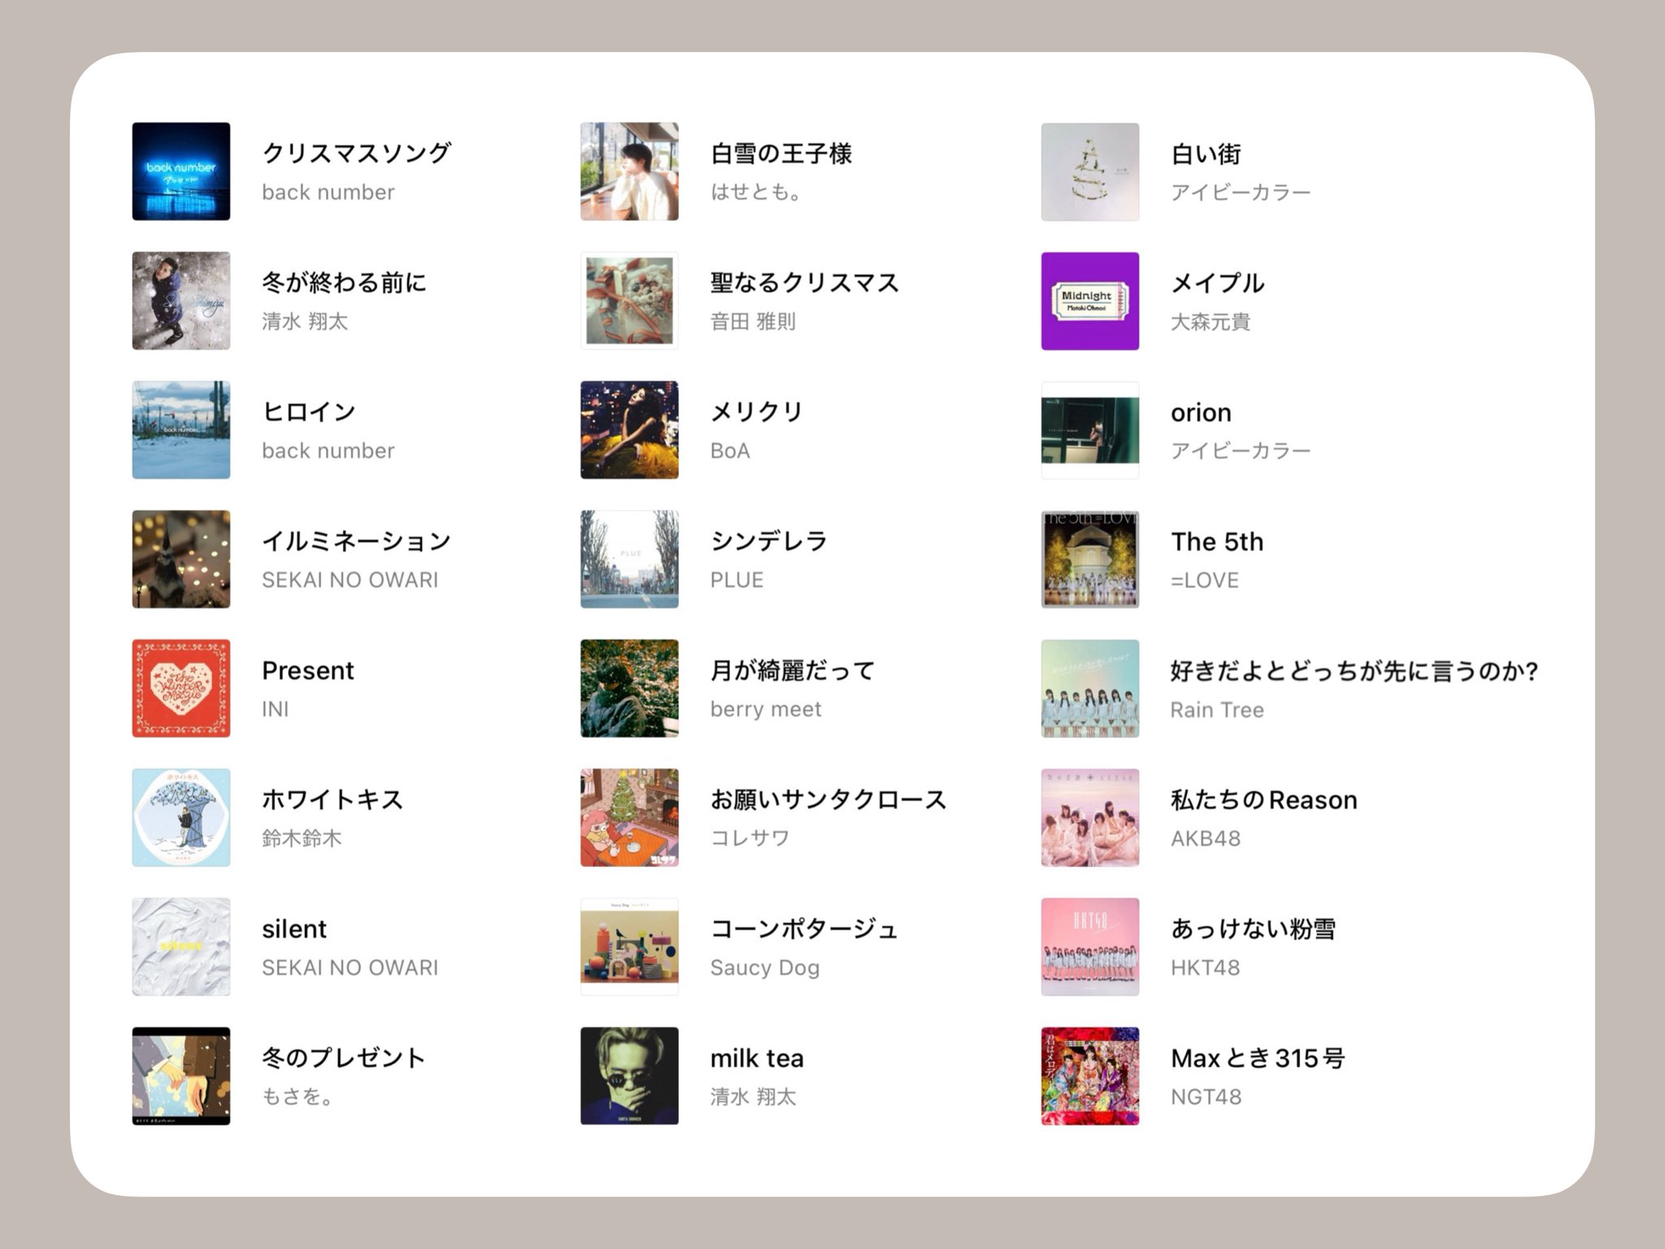Open the track コーンポタージュ
Screen dimensions: 1665x1249
[x=804, y=929]
